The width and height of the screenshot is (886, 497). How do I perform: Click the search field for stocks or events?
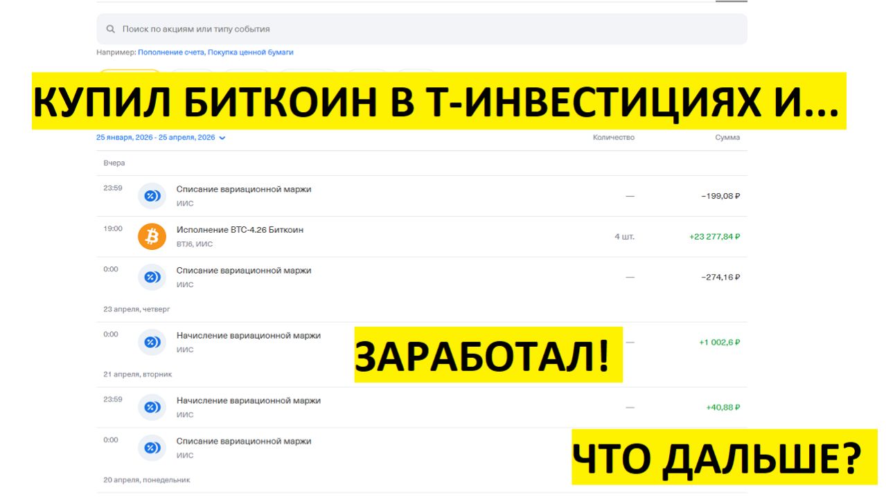tap(422, 29)
